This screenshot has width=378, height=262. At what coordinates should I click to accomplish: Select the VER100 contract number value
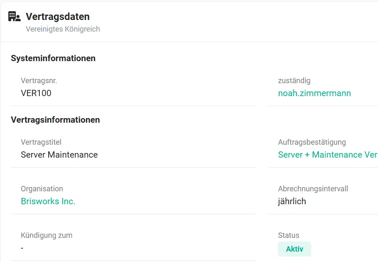36,93
